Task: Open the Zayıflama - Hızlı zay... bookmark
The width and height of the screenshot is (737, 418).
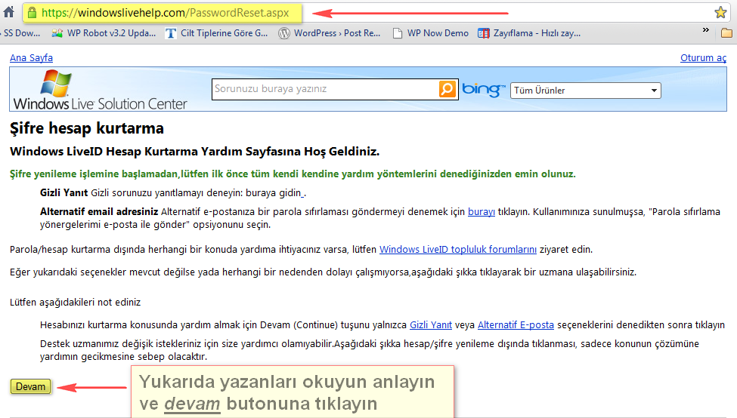Action: [x=529, y=33]
